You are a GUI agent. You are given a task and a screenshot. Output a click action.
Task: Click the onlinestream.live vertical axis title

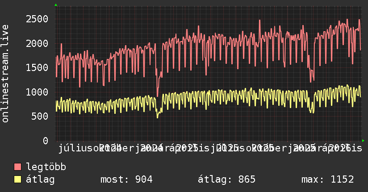pos(5,74)
